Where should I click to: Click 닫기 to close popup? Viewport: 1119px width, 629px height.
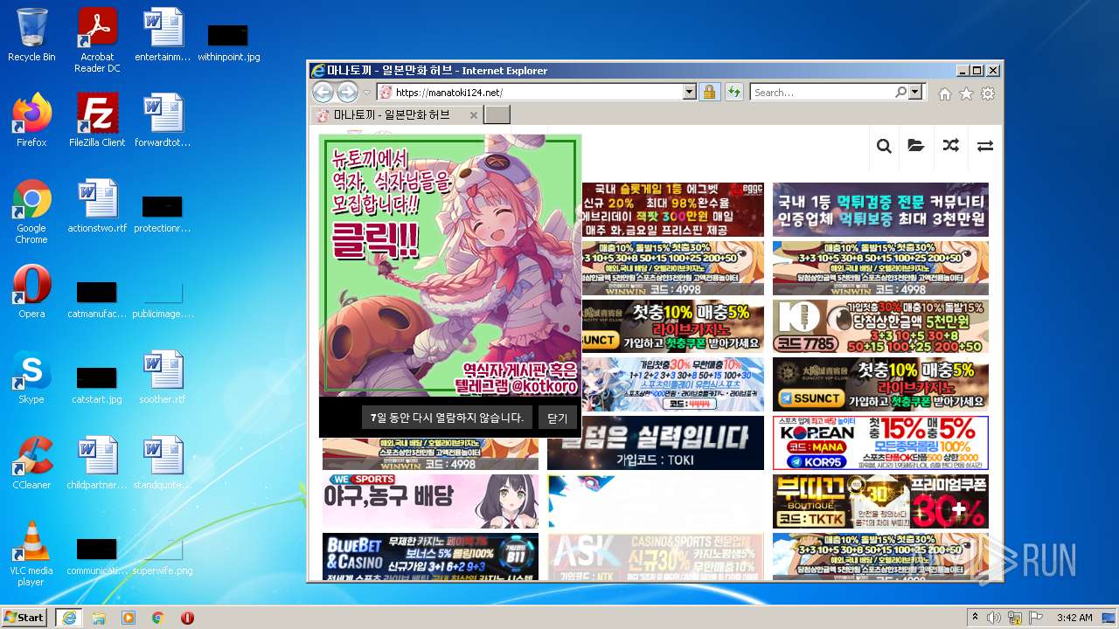point(558,418)
